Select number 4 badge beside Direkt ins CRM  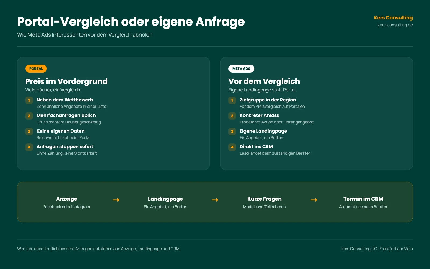(232, 147)
